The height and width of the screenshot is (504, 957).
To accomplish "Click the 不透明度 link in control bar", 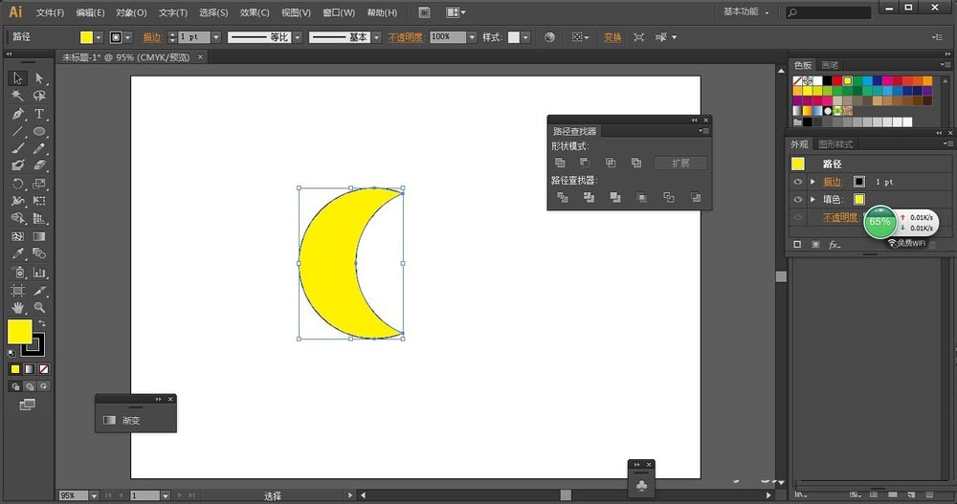I will pos(406,37).
